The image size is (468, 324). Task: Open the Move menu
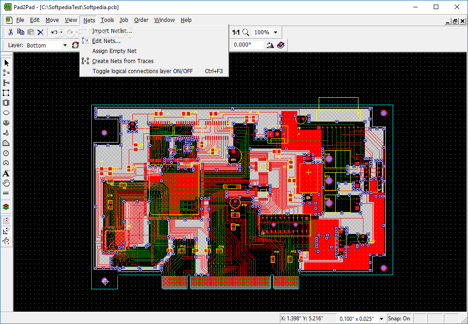(x=52, y=20)
